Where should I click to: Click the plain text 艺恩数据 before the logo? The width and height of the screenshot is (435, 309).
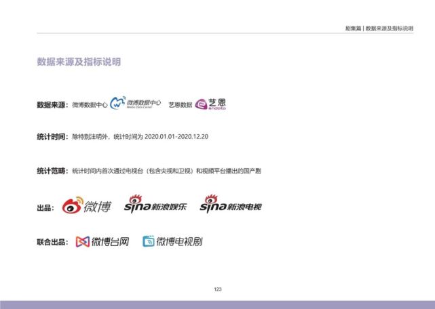181,105
